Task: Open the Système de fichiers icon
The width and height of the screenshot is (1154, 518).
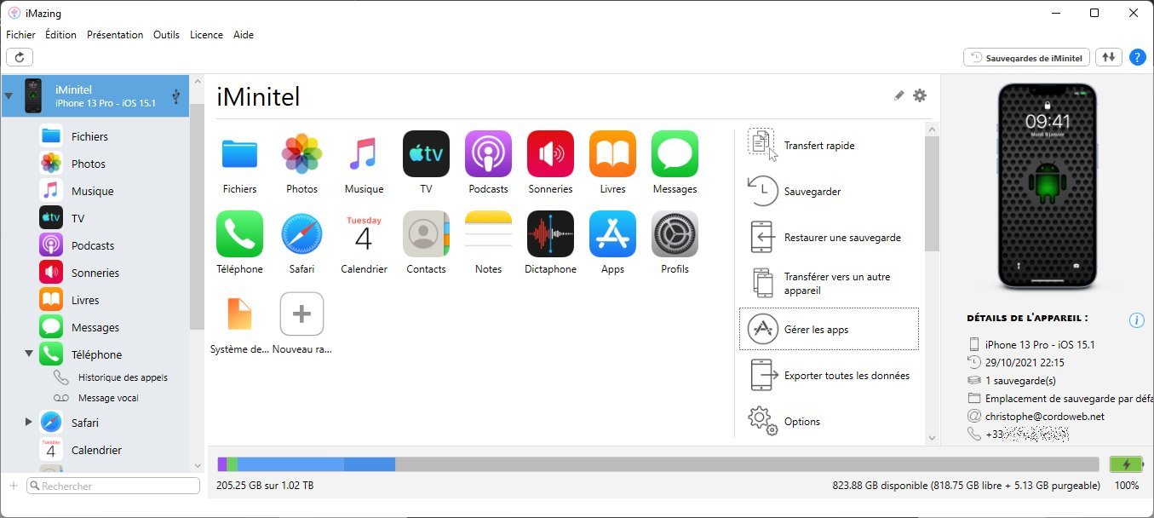Action: (x=239, y=314)
